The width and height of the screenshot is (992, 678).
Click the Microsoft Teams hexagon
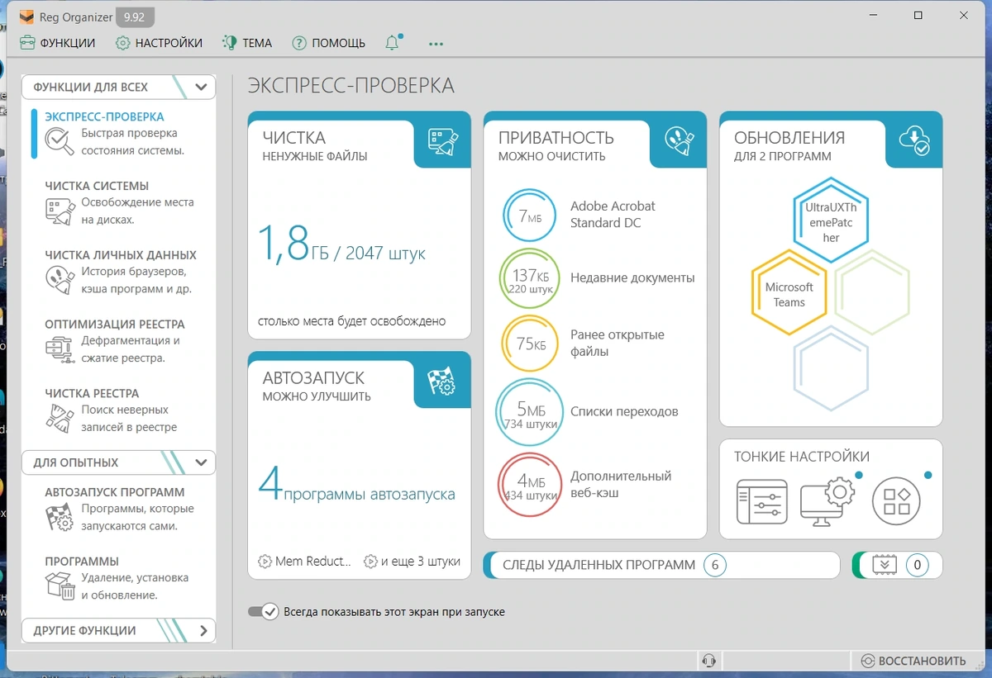tap(789, 295)
